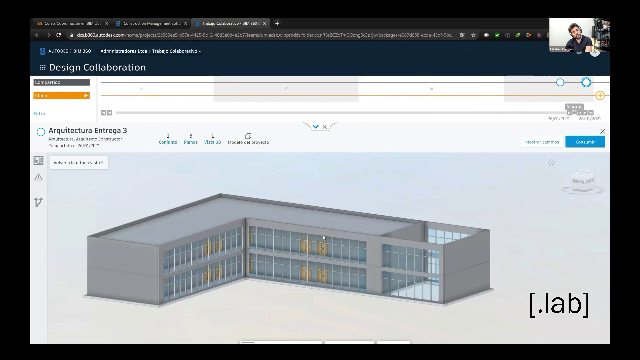This screenshot has height=360, width=640.
Task: Click the FRONTAL face of view cube
Action: click(x=578, y=181)
